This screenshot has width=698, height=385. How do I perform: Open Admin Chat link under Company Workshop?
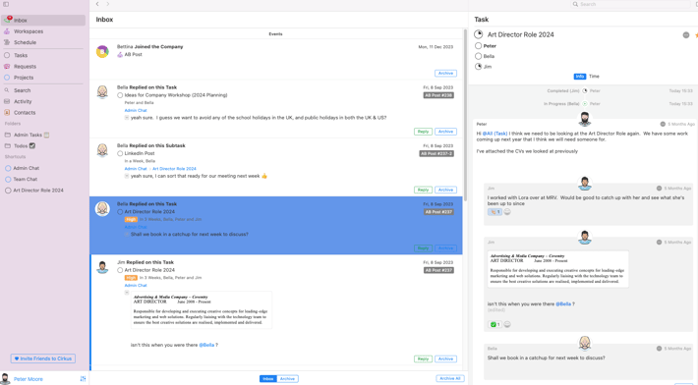point(136,110)
